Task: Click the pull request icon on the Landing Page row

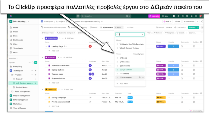Action: (194, 46)
